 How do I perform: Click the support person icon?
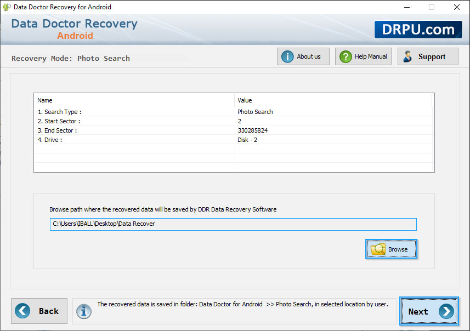407,56
